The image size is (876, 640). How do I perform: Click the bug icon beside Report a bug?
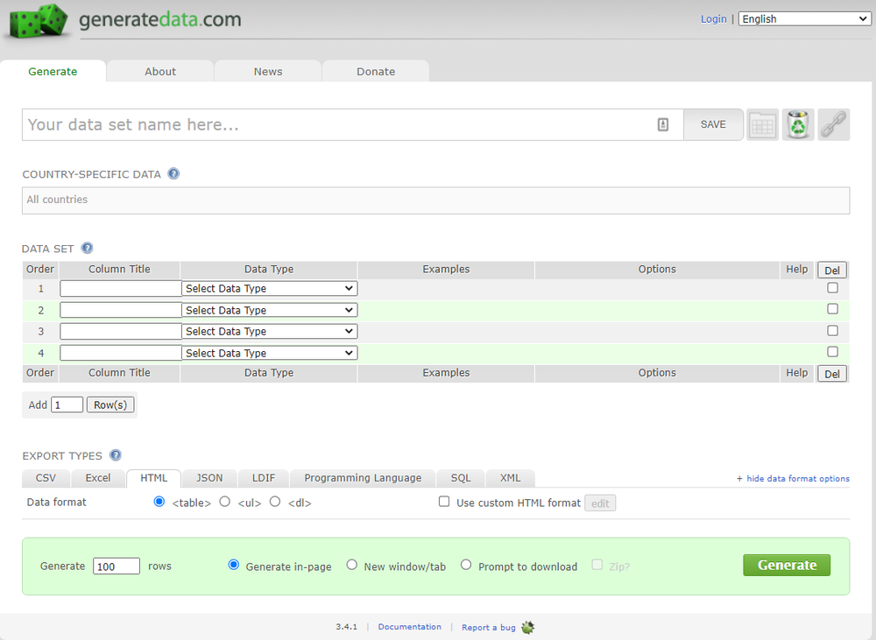click(526, 628)
